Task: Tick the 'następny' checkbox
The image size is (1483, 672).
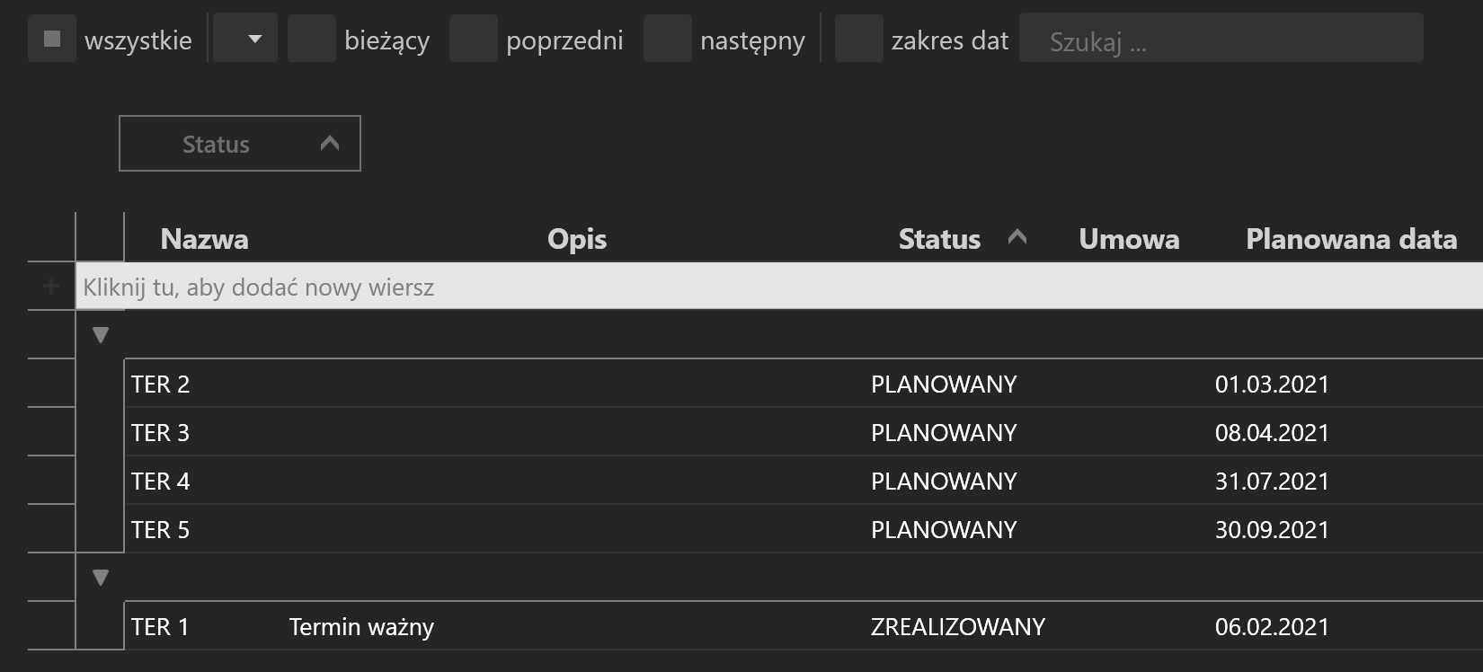Action: pos(668,39)
